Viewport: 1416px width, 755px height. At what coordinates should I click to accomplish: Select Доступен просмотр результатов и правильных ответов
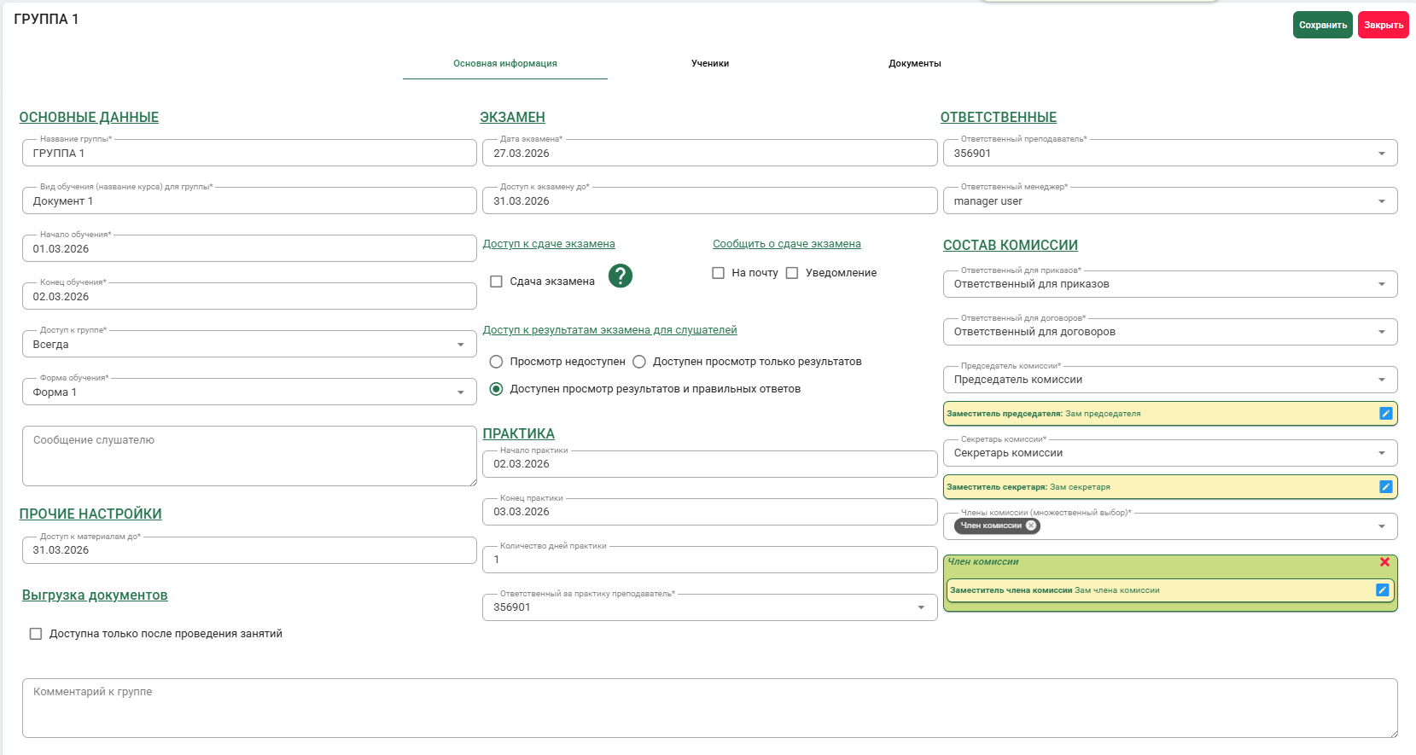(x=496, y=389)
